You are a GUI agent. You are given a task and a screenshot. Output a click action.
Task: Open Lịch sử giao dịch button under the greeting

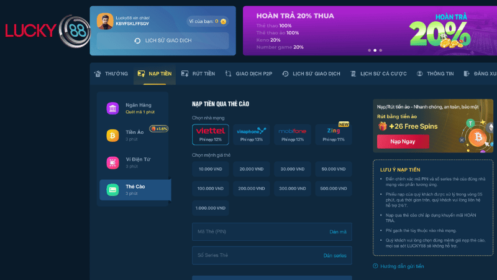[163, 40]
